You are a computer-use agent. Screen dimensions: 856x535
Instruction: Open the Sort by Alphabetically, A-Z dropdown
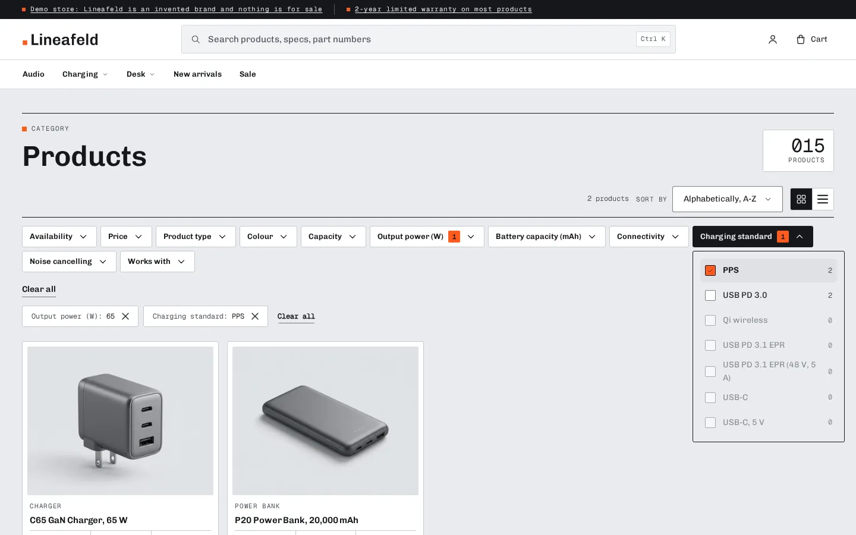point(727,199)
